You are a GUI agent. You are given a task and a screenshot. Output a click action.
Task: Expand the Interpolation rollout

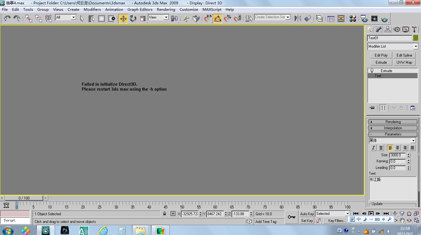click(393, 128)
